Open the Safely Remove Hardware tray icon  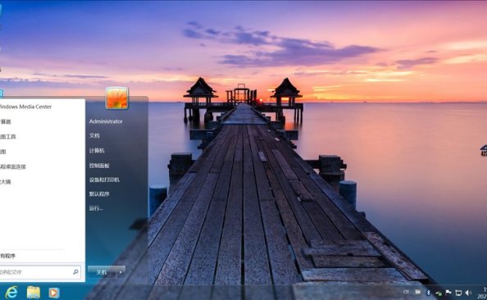pos(439,293)
